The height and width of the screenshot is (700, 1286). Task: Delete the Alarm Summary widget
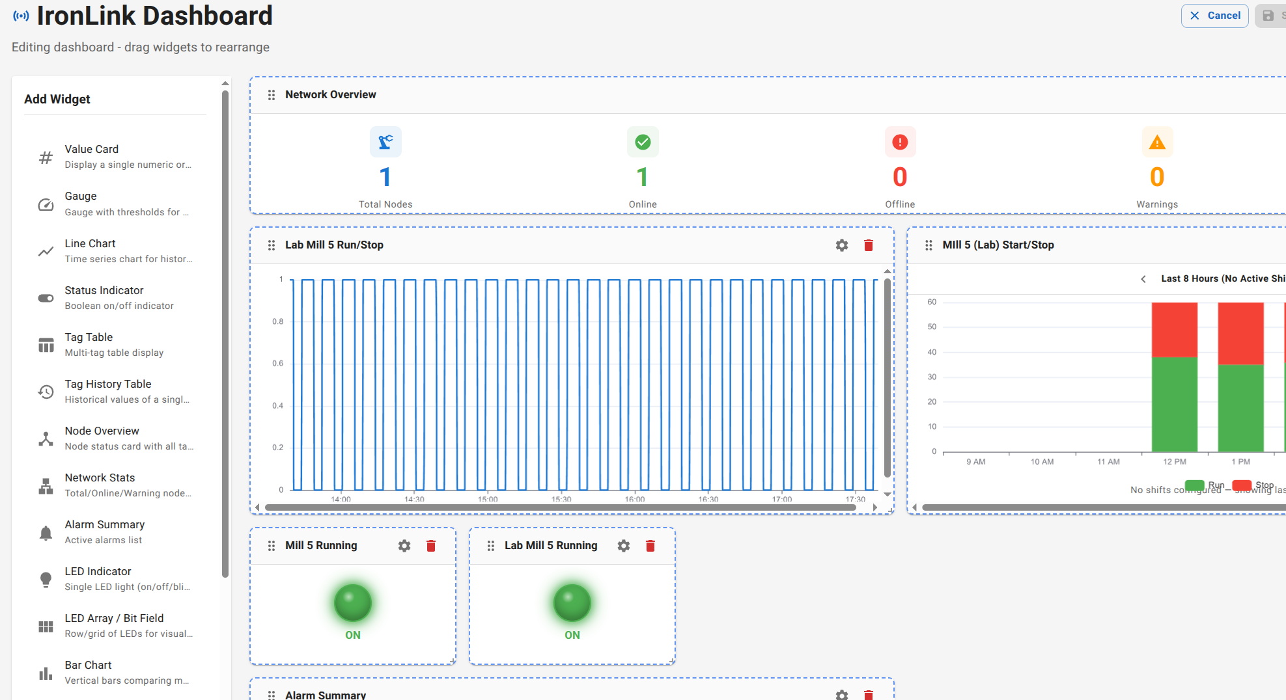tap(868, 695)
